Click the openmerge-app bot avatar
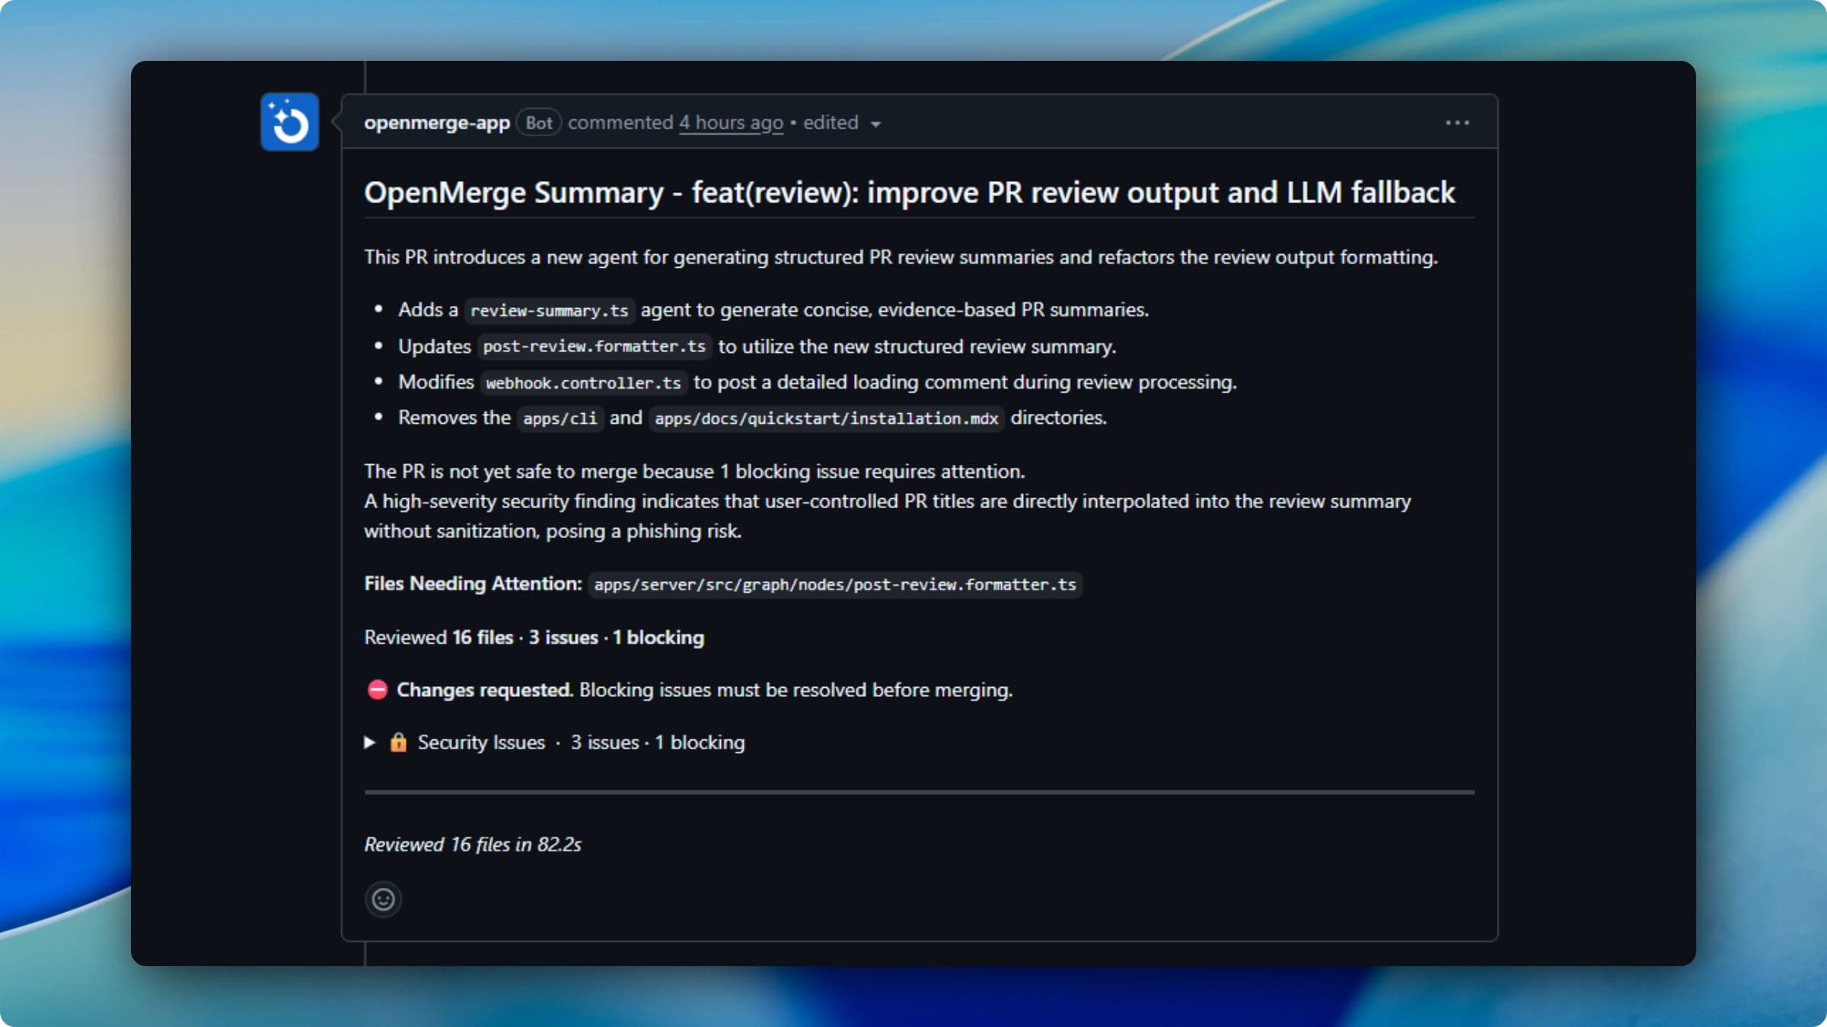The height and width of the screenshot is (1027, 1827). click(x=289, y=122)
